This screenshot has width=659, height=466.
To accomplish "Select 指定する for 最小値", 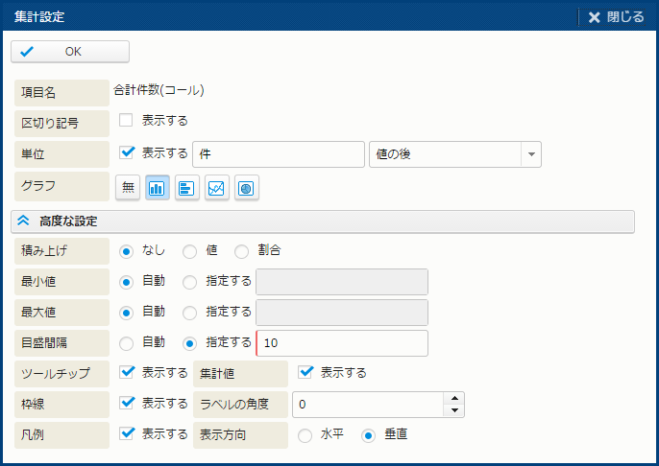I will [x=189, y=282].
